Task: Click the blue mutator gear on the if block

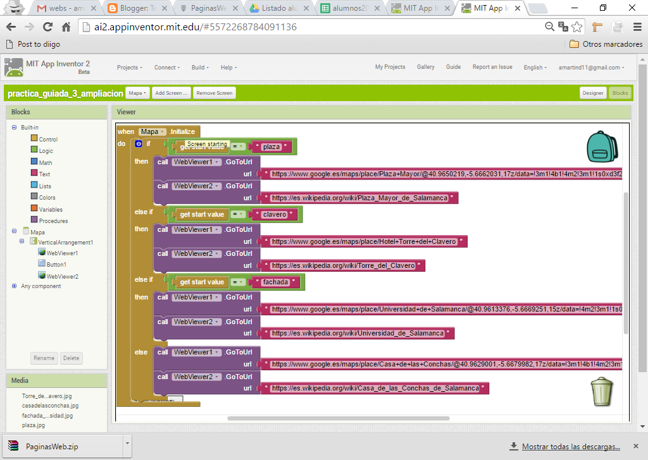Action: coord(139,143)
